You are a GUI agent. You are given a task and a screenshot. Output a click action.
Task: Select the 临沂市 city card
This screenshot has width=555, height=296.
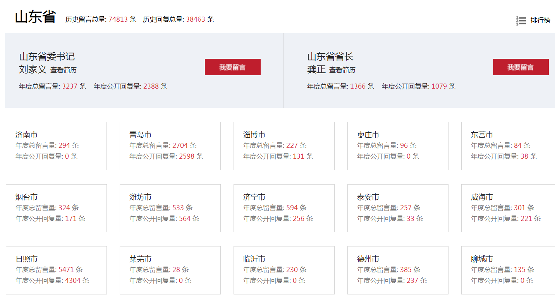(x=284, y=270)
